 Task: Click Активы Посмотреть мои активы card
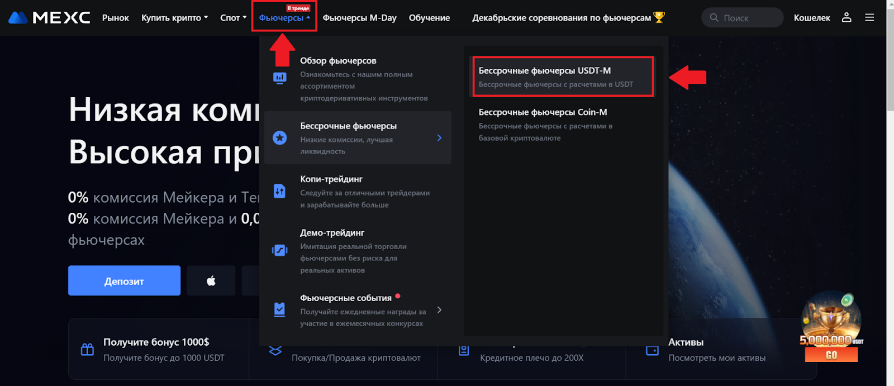721,349
